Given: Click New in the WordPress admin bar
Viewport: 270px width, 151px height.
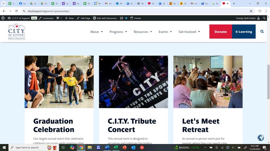Looking at the screenshot, I should pos(69,18).
